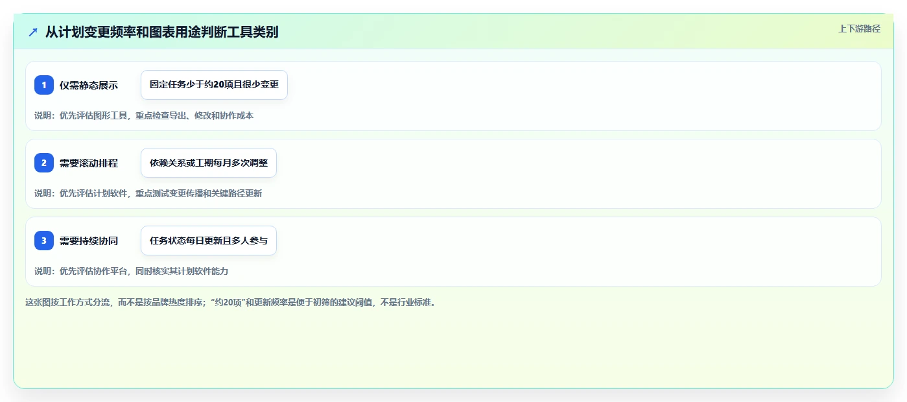The height and width of the screenshot is (402, 907).
Task: Click the 仅需静态展示 heading
Action: (89, 85)
